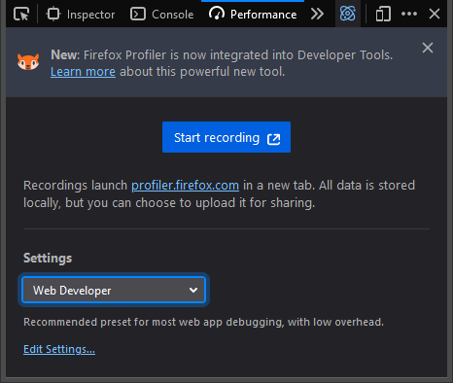Open the Console tab

(162, 15)
